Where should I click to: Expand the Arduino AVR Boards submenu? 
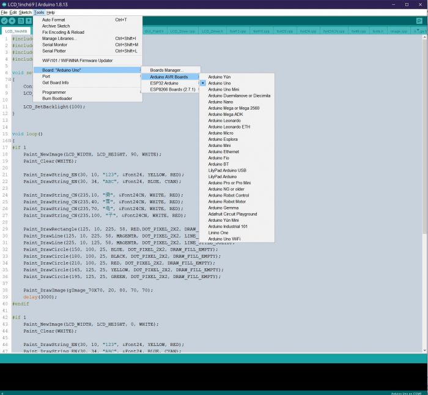[x=171, y=77]
